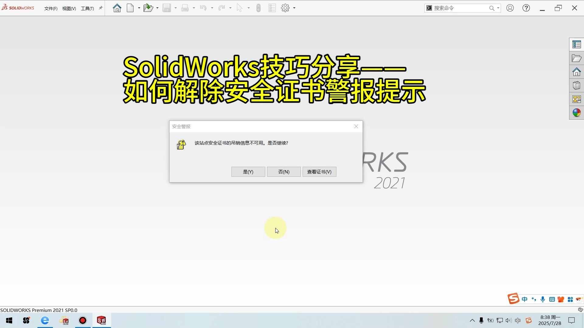Open the Help question mark icon
The image size is (584, 328).
coord(526,8)
